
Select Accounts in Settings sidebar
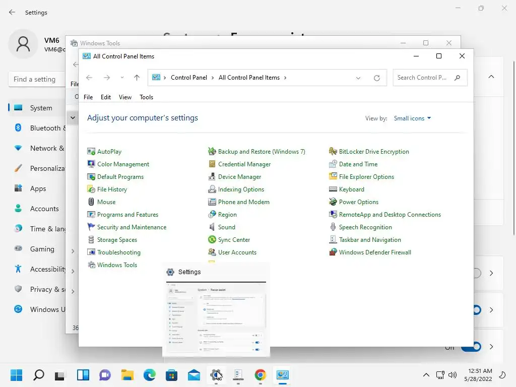(37, 209)
